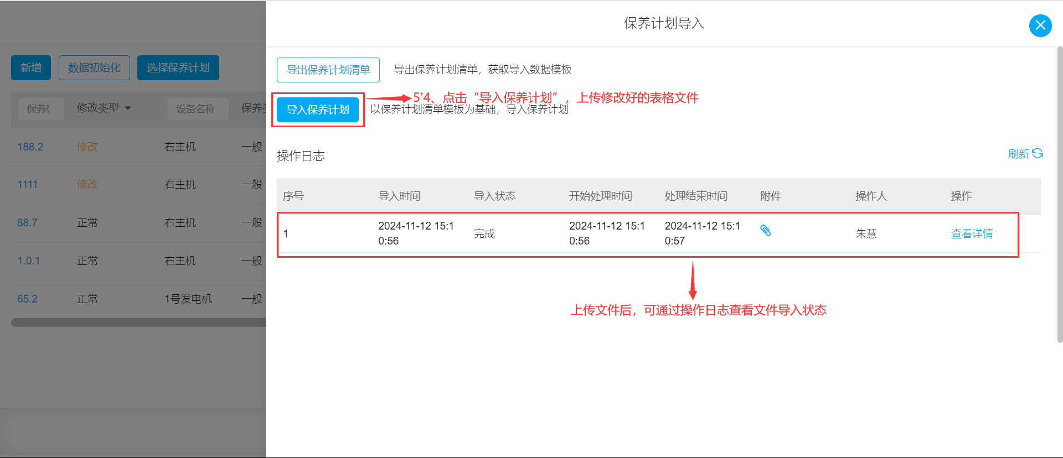Click 1号发电机 cell in background table
This screenshot has height=458, width=1063.
(x=188, y=299)
